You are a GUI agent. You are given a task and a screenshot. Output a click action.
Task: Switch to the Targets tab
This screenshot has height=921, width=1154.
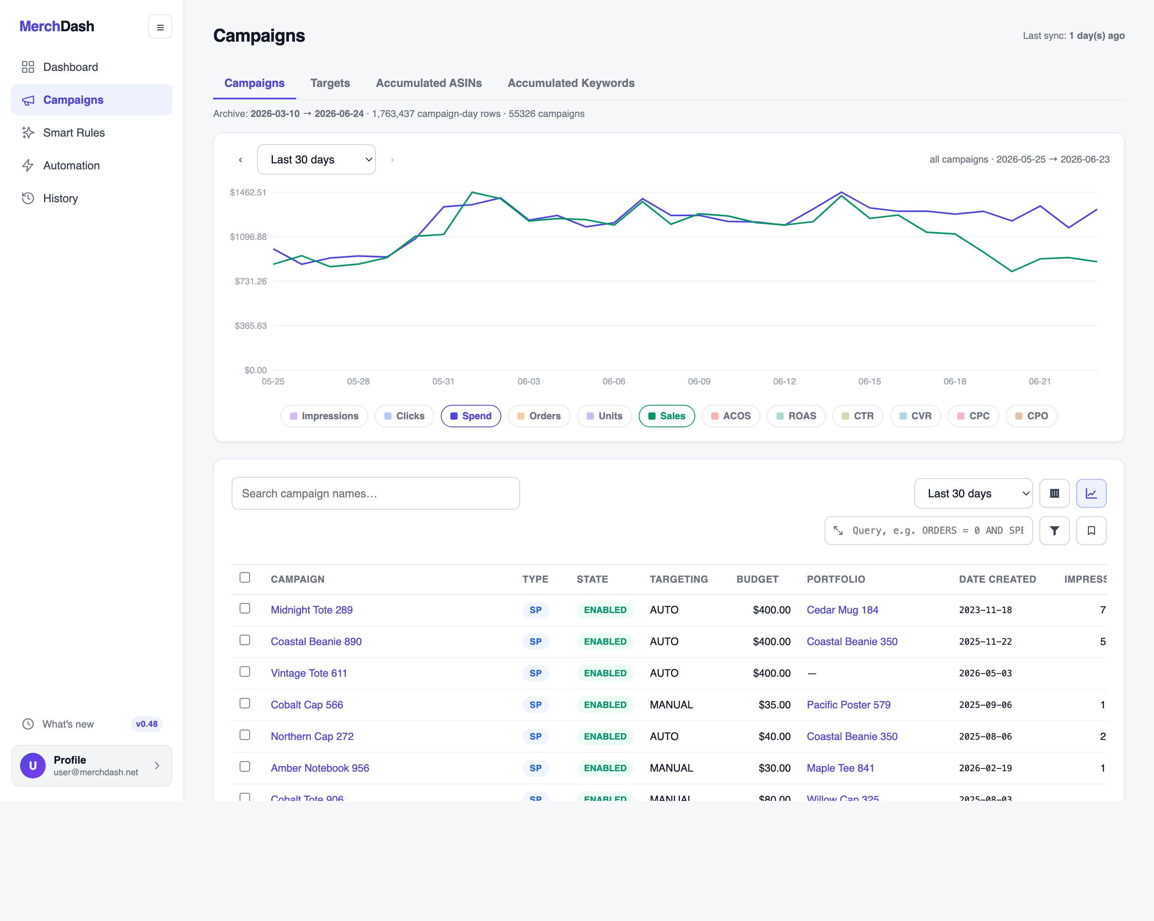click(x=330, y=83)
